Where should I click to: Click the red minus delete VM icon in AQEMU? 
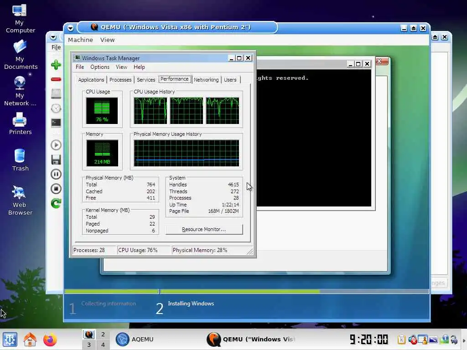tap(56, 79)
